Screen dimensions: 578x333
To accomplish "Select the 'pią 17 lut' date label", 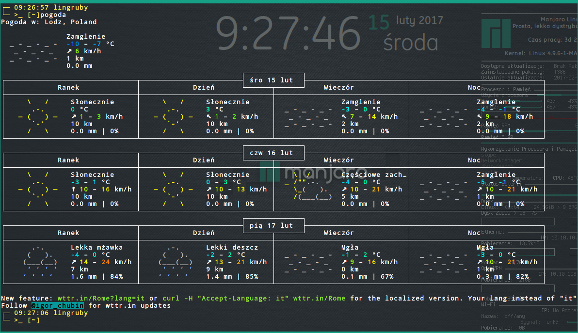I will (273, 226).
